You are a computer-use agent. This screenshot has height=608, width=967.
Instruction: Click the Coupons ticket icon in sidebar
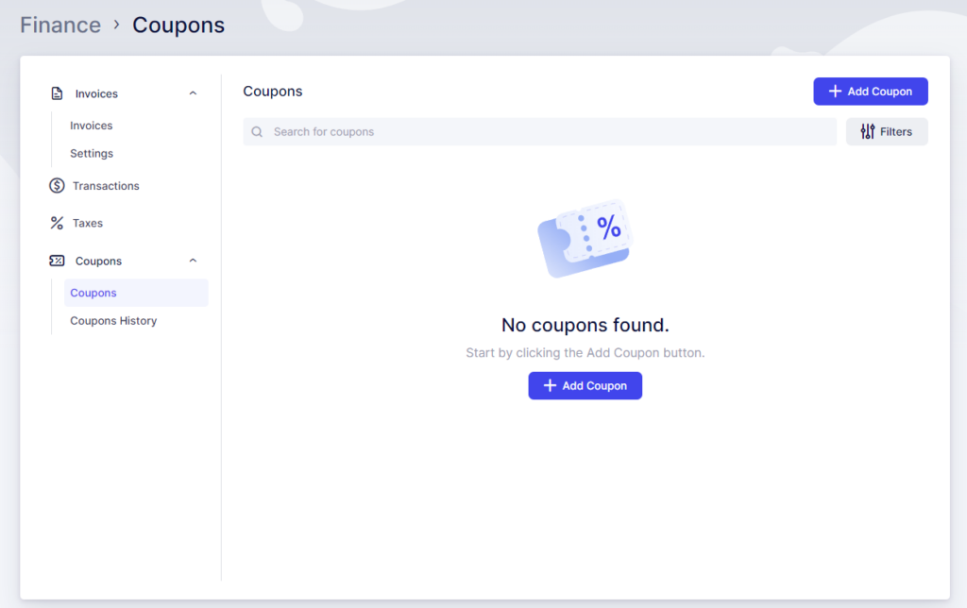click(x=57, y=261)
